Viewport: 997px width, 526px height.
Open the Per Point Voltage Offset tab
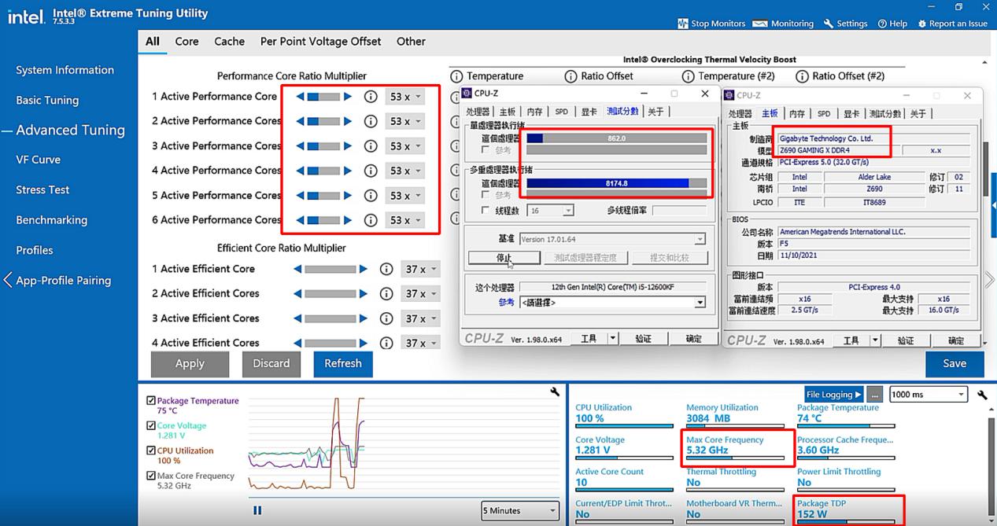[x=320, y=42]
